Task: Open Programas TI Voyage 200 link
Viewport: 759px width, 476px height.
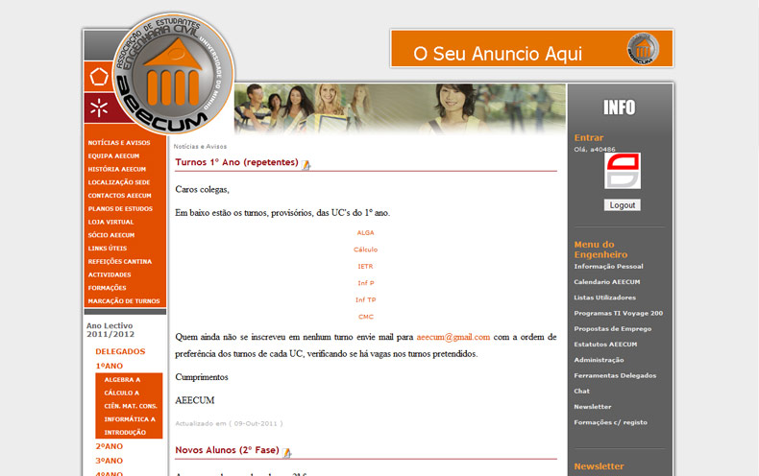Action: [x=619, y=313]
